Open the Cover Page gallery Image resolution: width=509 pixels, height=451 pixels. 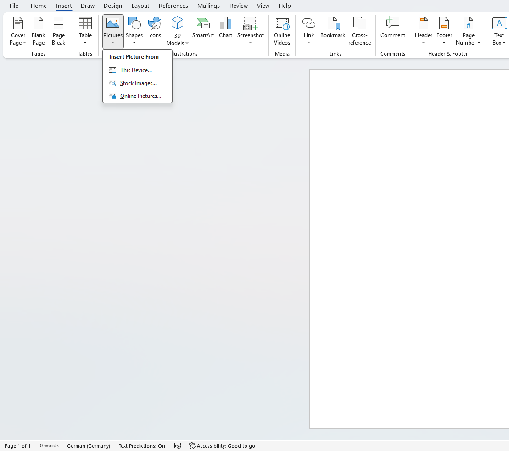18,31
